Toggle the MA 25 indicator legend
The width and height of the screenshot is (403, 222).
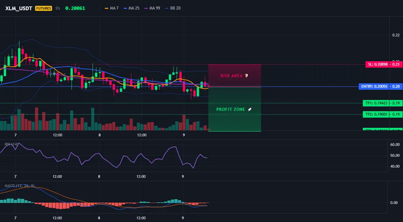(x=131, y=8)
